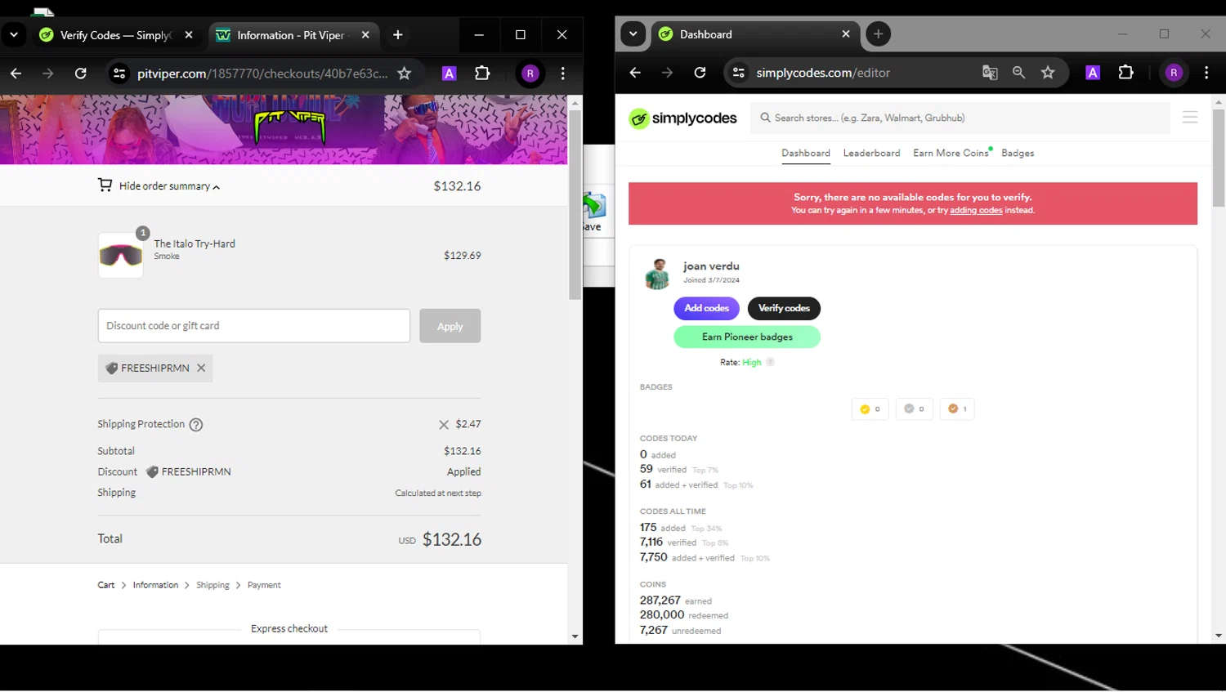This screenshot has height=692, width=1226.
Task: Open the R profile avatar in the Pit Viper window
Action: click(x=530, y=74)
